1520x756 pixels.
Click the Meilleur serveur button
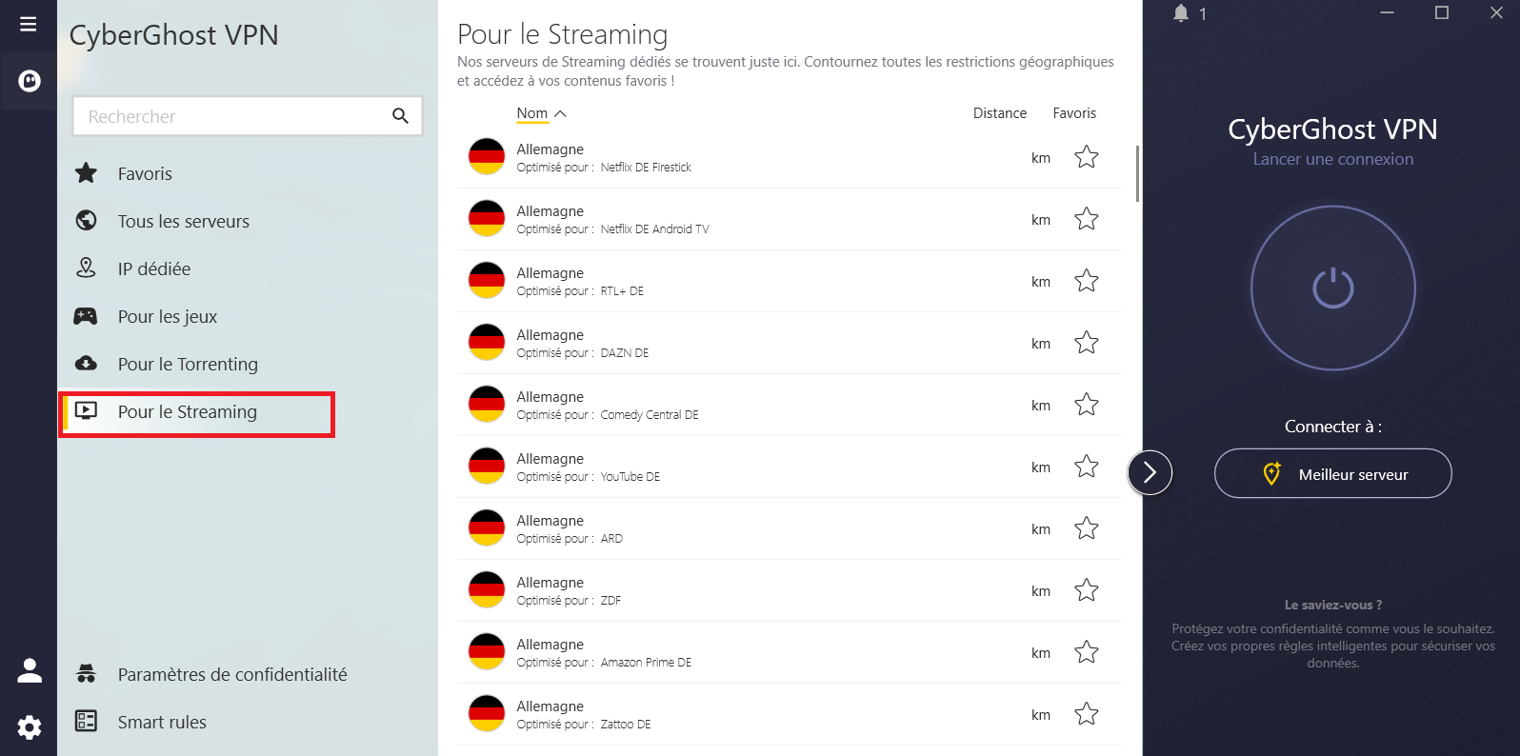1332,473
